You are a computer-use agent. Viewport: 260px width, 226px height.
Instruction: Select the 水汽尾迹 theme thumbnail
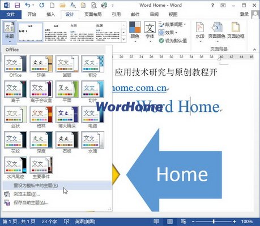pyautogui.click(x=15, y=165)
